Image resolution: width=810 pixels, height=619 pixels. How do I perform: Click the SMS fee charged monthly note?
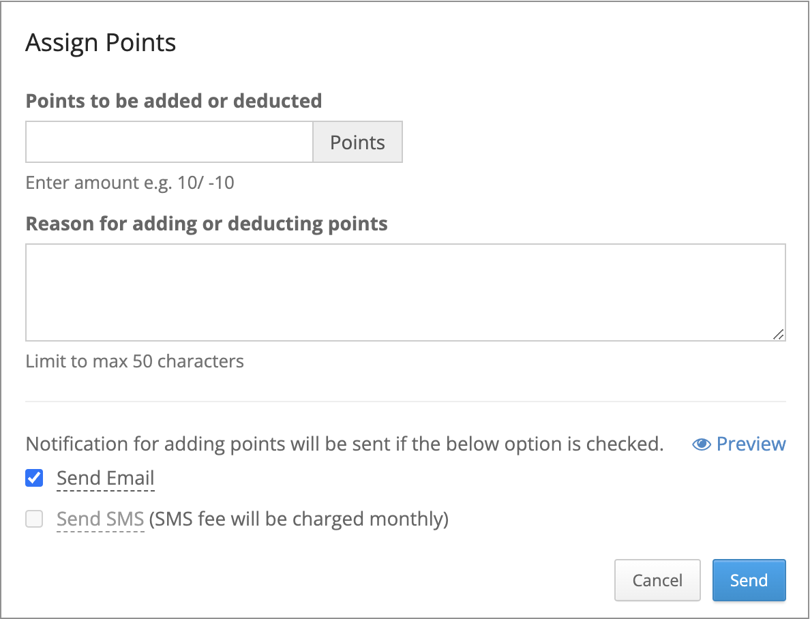(x=299, y=519)
